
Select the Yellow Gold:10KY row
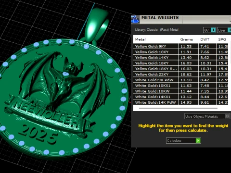tap(180, 52)
